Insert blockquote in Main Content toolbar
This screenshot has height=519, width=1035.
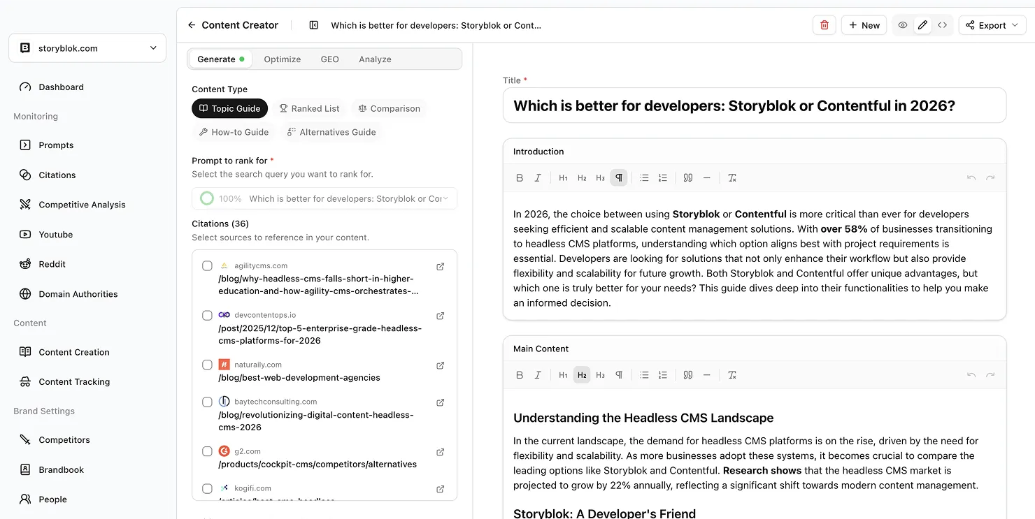coord(688,375)
